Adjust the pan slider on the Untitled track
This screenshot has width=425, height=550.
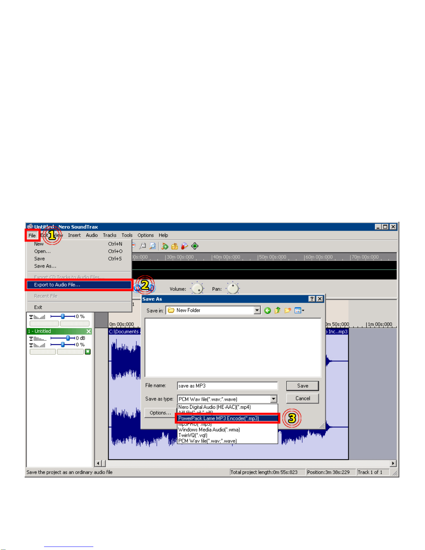(x=63, y=345)
